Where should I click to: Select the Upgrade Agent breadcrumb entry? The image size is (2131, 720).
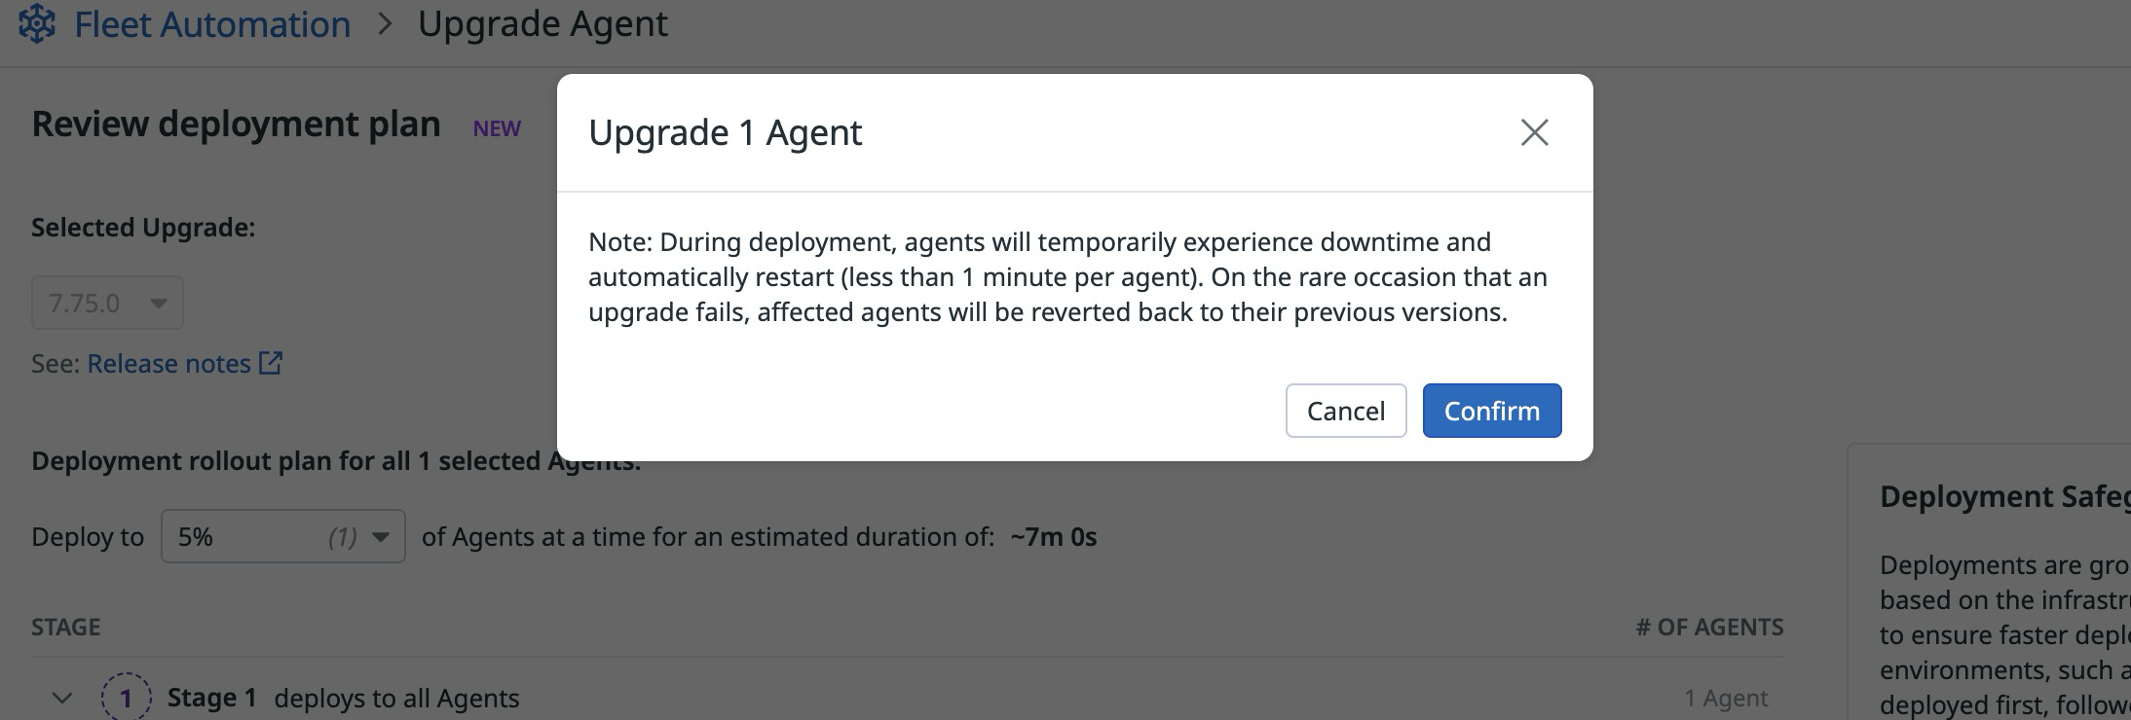click(542, 23)
